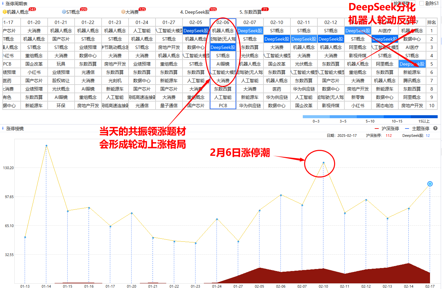The image size is (442, 289).
Task: Select 数据中心 cell in the 02-05 column
Action: (196, 47)
